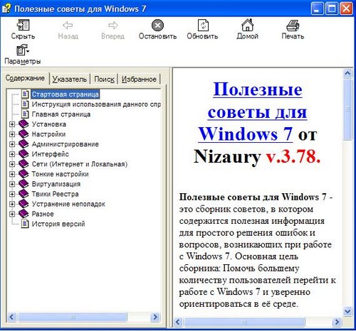This screenshot has width=356, height=331.
Task: Click the purple book icon for Разное
Action: point(23,214)
